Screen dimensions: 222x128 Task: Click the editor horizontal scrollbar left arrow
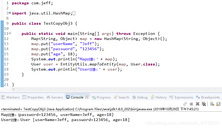[13, 89]
